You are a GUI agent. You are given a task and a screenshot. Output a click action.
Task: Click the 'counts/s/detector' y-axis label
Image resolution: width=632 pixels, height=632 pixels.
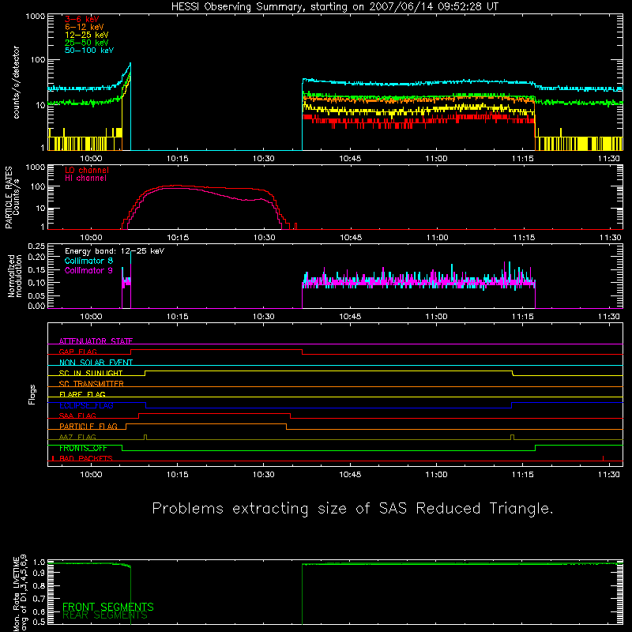click(17, 82)
